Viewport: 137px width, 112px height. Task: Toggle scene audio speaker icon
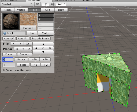(x=53, y=4)
